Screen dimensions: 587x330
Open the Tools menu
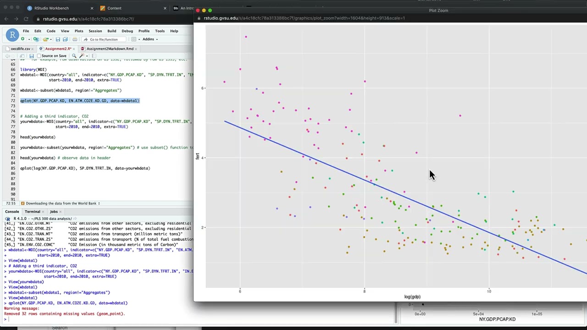click(x=160, y=31)
